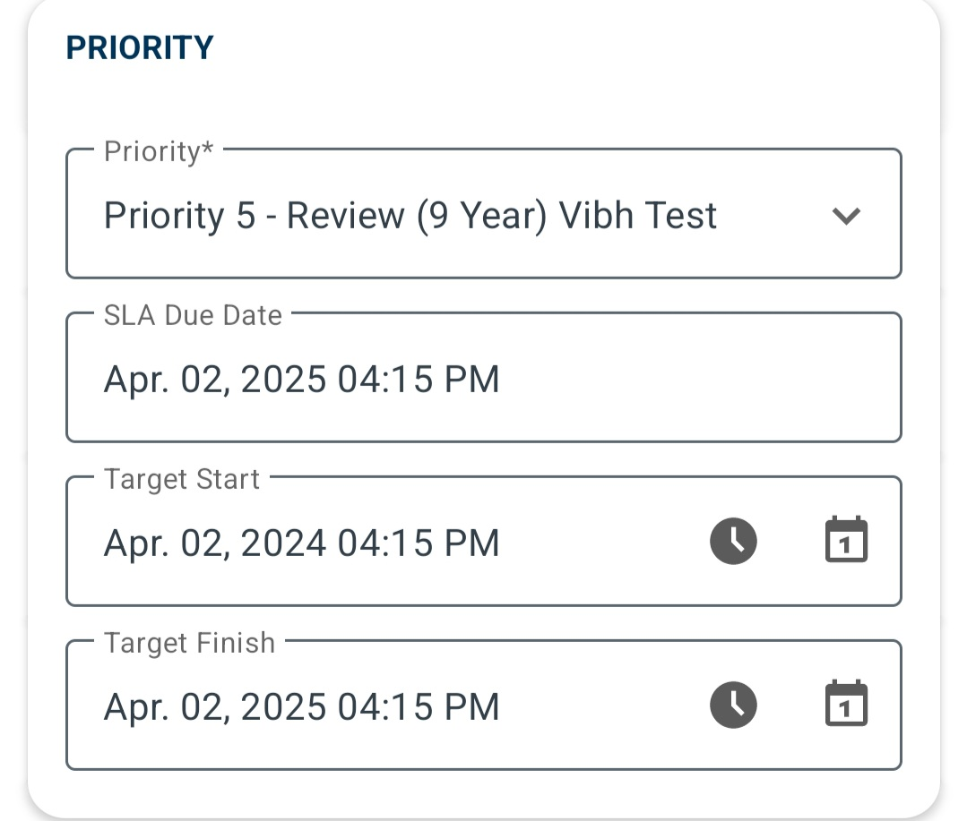The width and height of the screenshot is (967, 821).
Task: Open the Target Finish calendar date picker
Action: (846, 704)
